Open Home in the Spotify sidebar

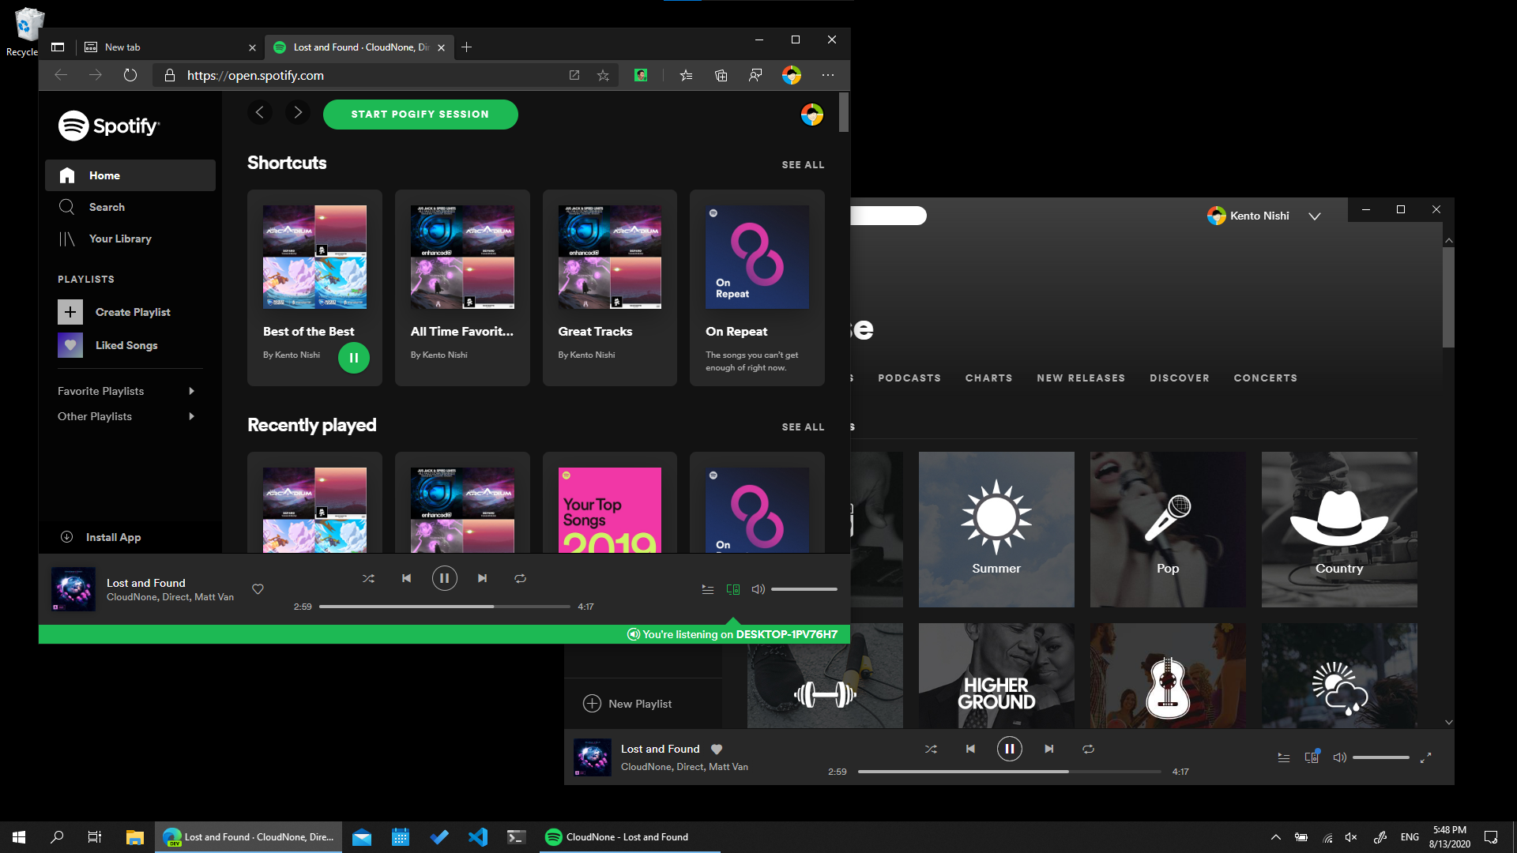coord(130,175)
